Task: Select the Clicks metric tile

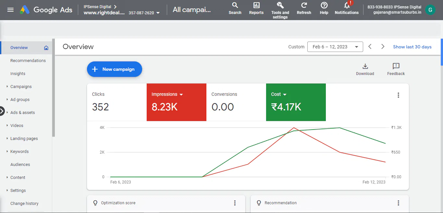Action: pos(117,102)
